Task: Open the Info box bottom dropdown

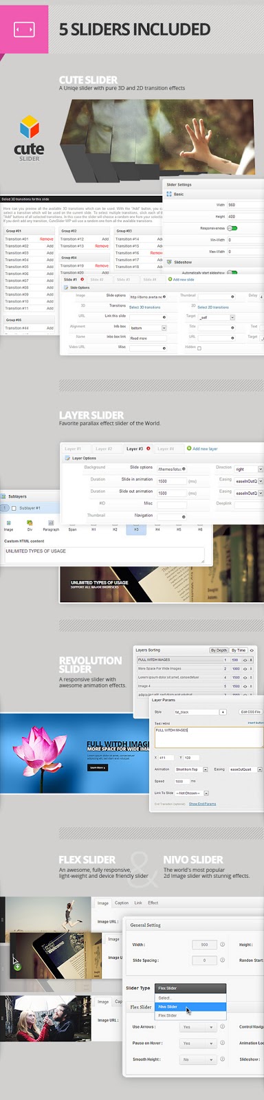Action: point(148,328)
